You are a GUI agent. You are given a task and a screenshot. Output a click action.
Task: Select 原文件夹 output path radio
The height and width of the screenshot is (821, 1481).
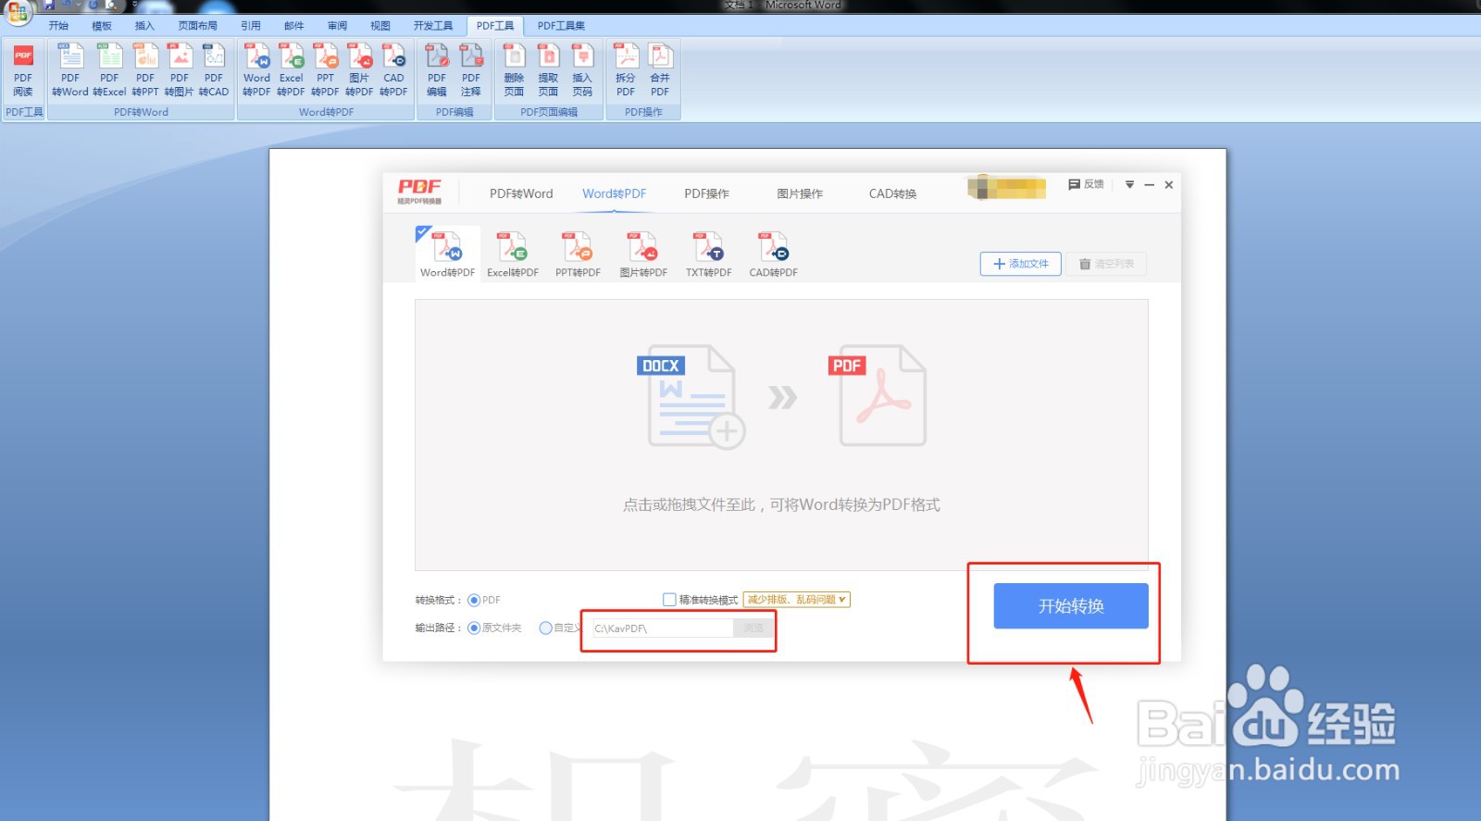[474, 628]
